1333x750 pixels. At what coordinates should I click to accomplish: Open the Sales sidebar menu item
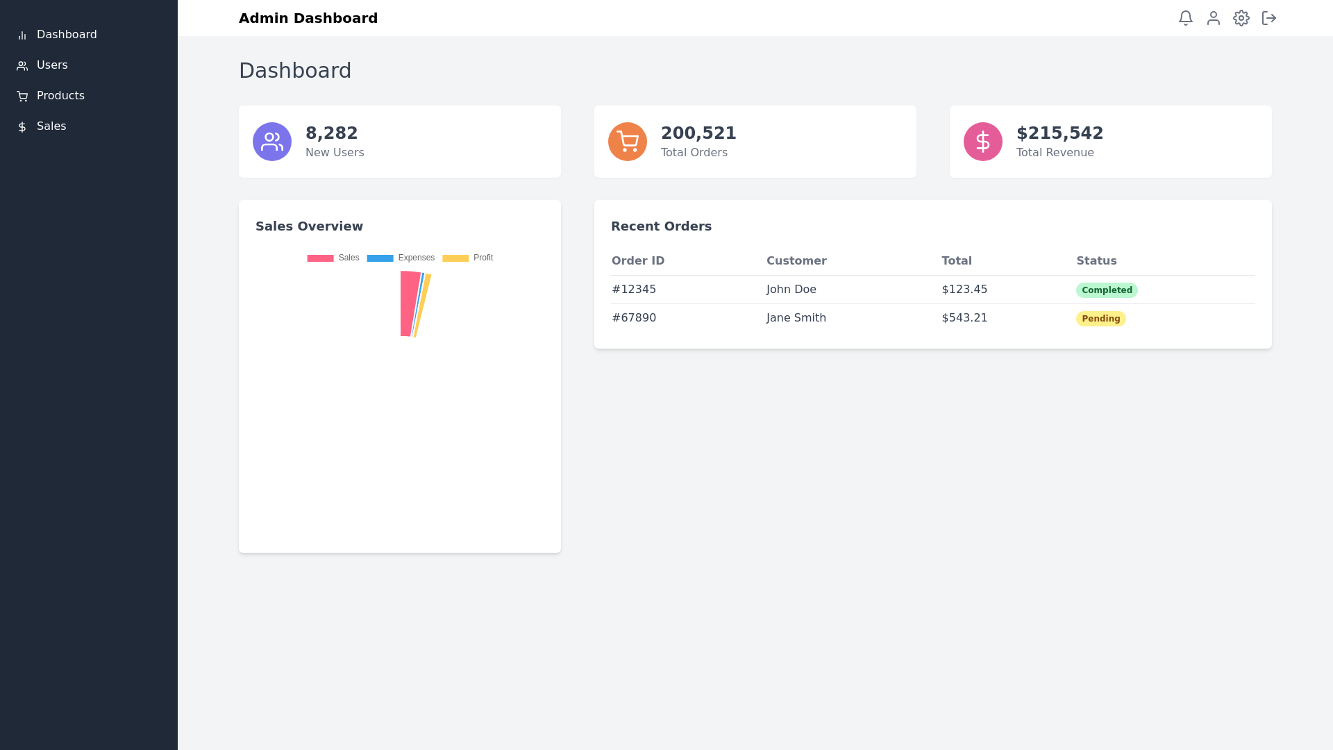click(x=89, y=126)
